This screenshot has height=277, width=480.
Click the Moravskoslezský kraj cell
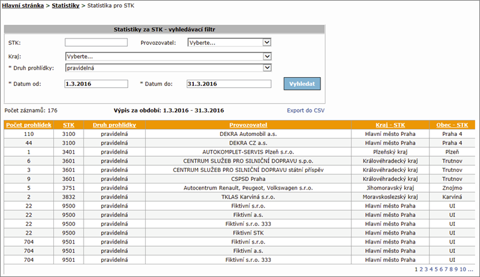tap(390, 197)
